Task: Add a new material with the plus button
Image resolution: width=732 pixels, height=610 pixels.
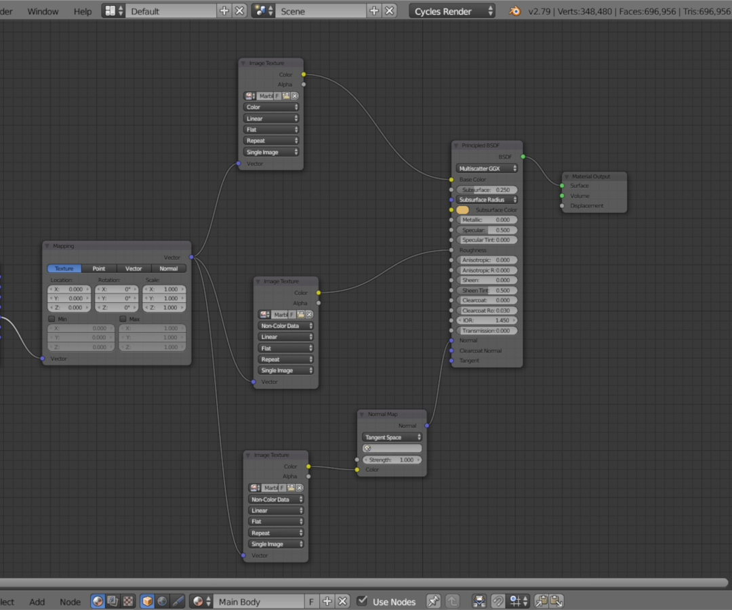Action: [x=327, y=601]
